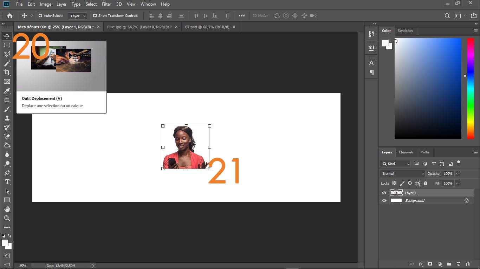The height and width of the screenshot is (269, 480).
Task: Open Opacity slider dropdown arrow
Action: tap(457, 173)
